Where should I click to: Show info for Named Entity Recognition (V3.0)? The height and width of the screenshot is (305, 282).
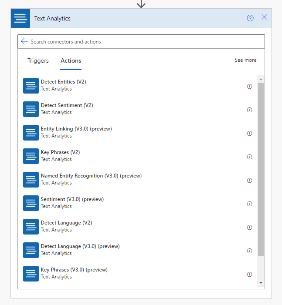tap(249, 181)
